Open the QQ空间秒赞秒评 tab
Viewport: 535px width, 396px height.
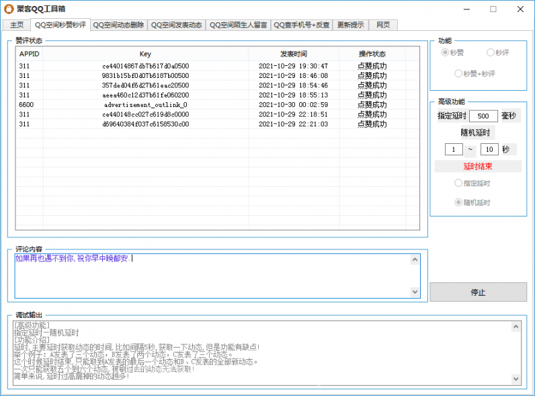[60, 25]
